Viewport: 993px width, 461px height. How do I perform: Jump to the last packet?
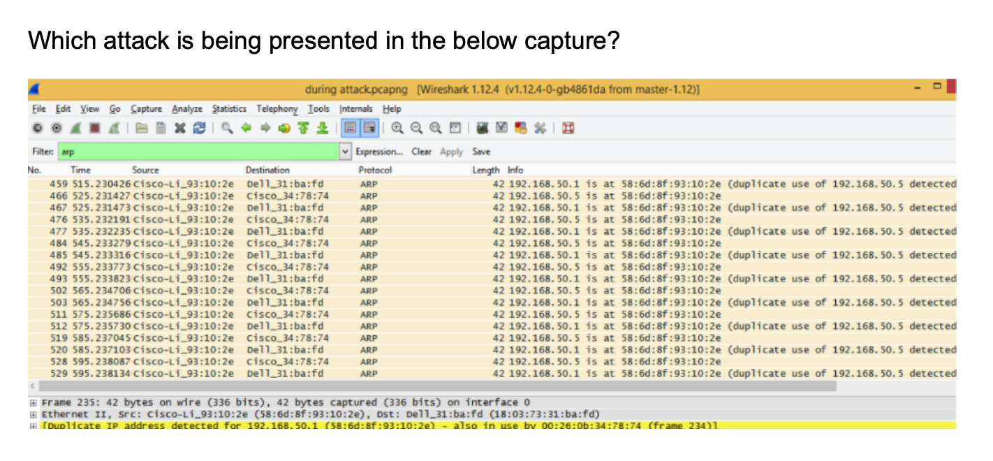322,129
